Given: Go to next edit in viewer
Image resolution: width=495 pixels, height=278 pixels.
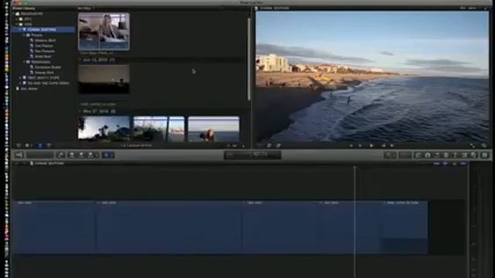Looking at the screenshot, I should coord(392,145).
